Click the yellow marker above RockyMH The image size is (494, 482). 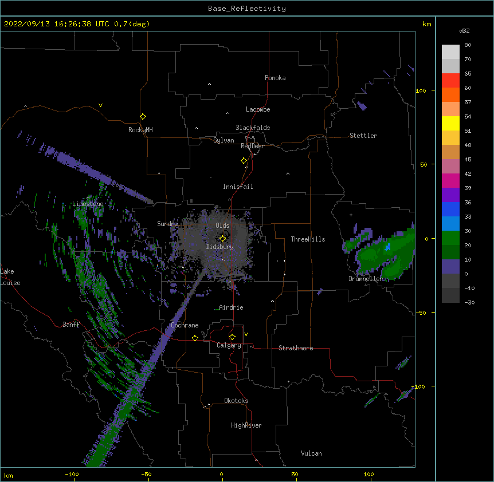(x=143, y=117)
